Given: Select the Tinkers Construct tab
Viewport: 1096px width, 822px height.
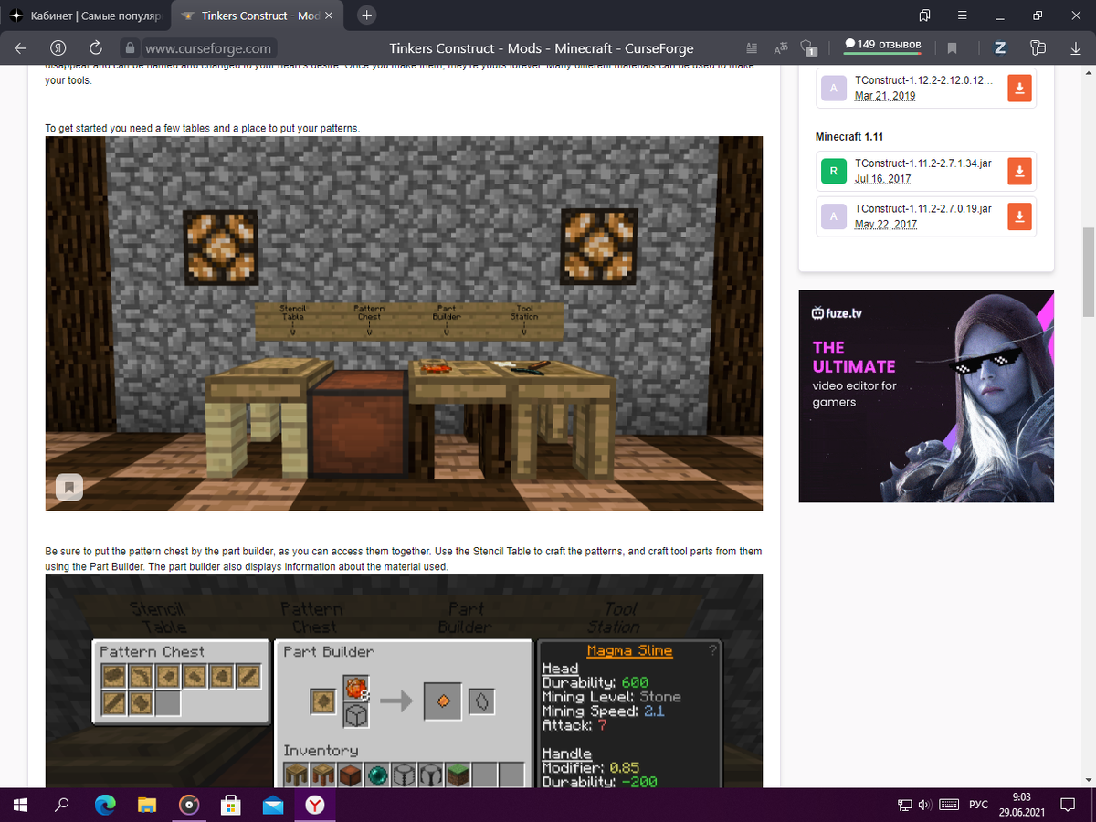Looking at the screenshot, I should pos(256,16).
